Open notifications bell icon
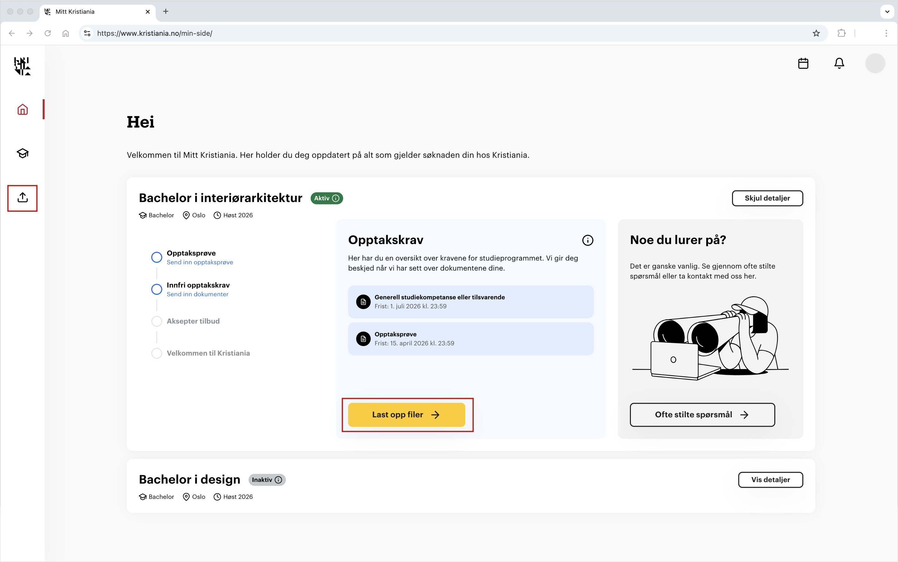 839,63
